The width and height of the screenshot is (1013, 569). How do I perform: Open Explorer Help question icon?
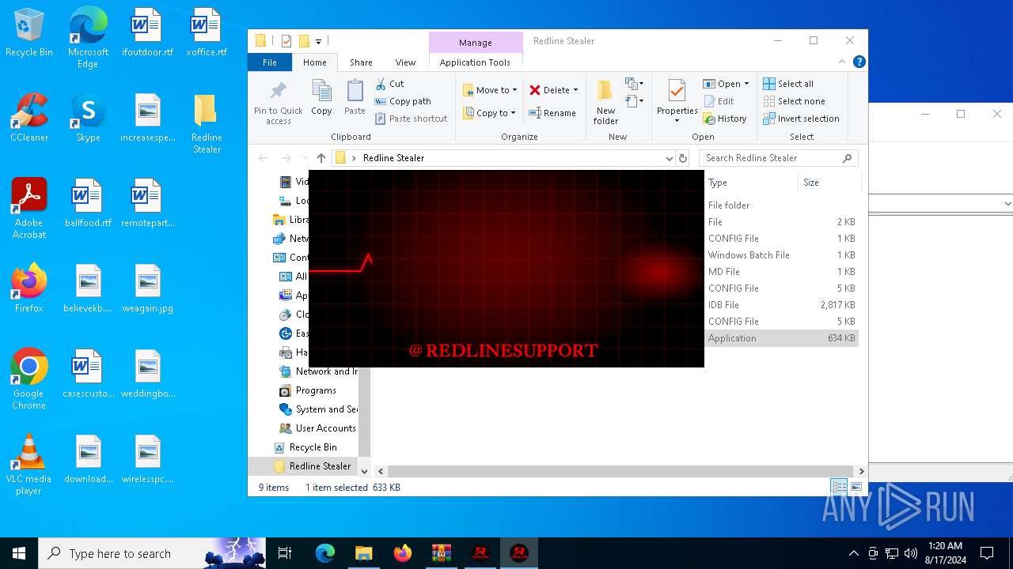tap(859, 62)
